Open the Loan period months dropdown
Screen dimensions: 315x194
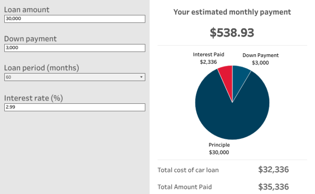(x=74, y=77)
